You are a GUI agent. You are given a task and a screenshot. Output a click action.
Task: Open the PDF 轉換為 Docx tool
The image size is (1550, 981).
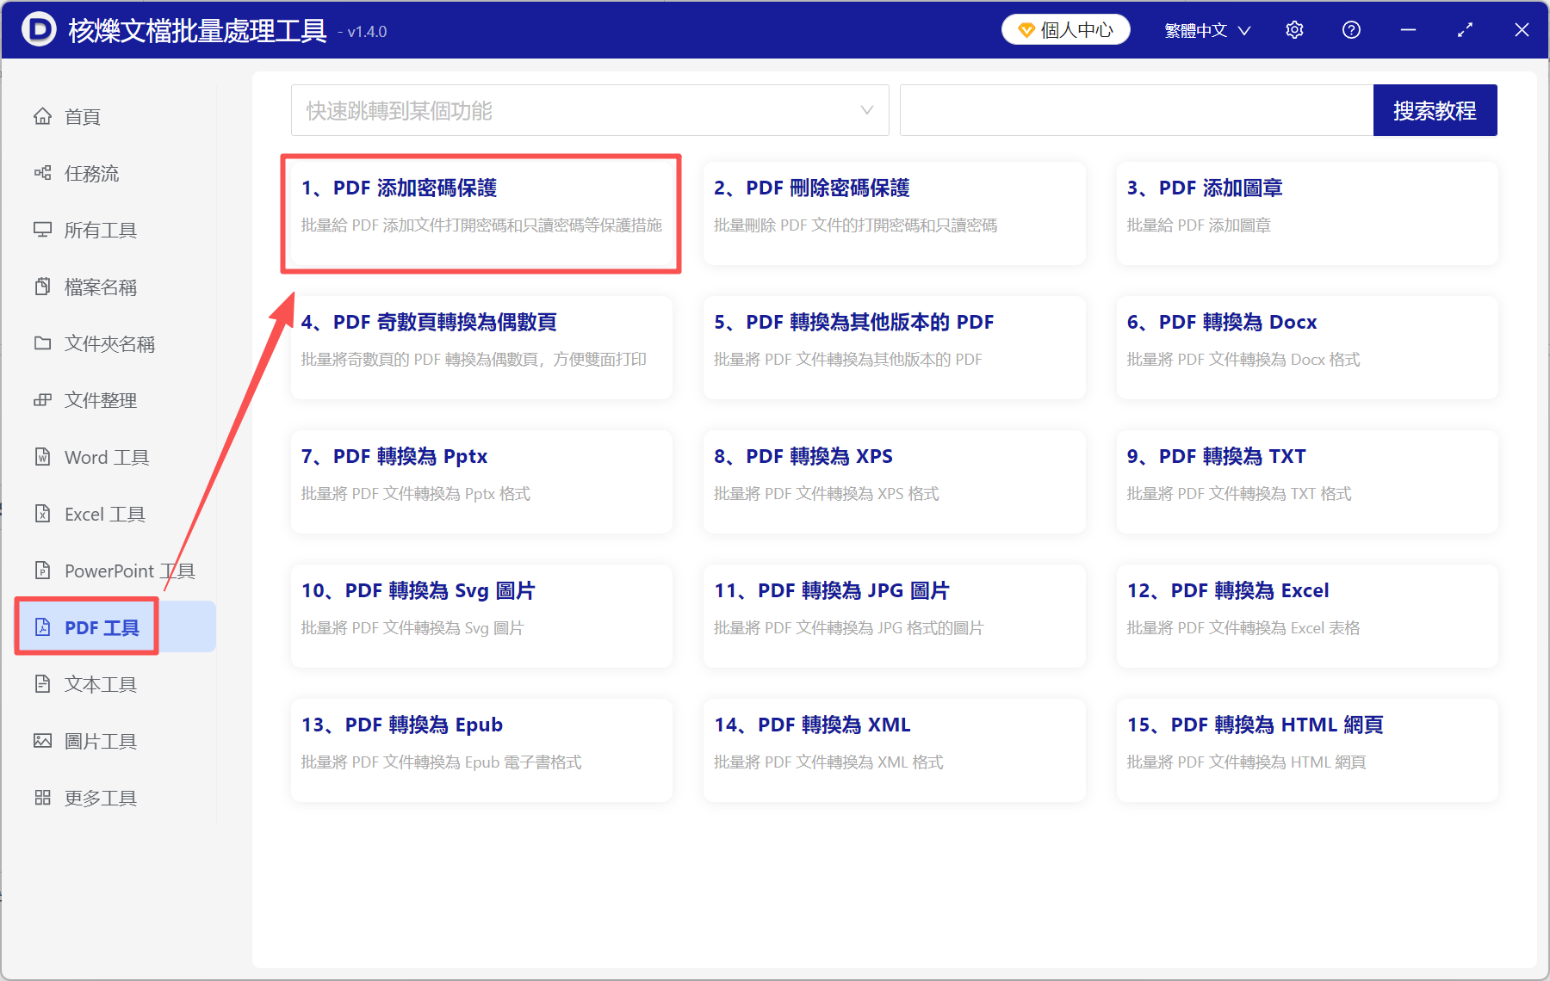(1306, 348)
